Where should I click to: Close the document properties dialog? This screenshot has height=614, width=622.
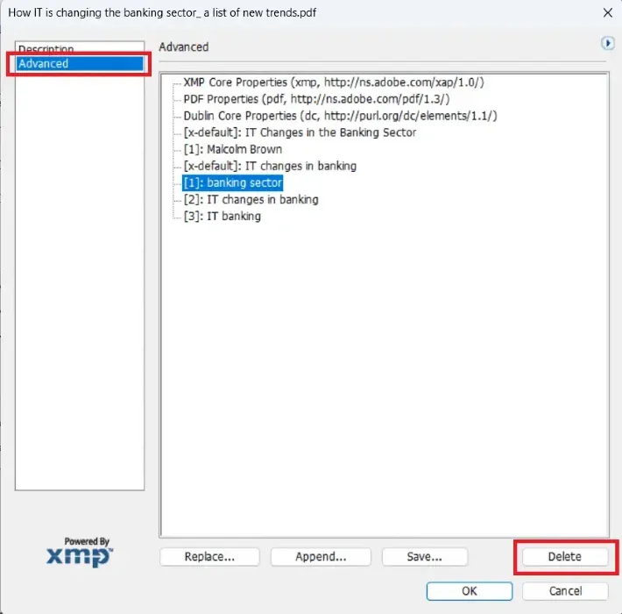(x=607, y=12)
